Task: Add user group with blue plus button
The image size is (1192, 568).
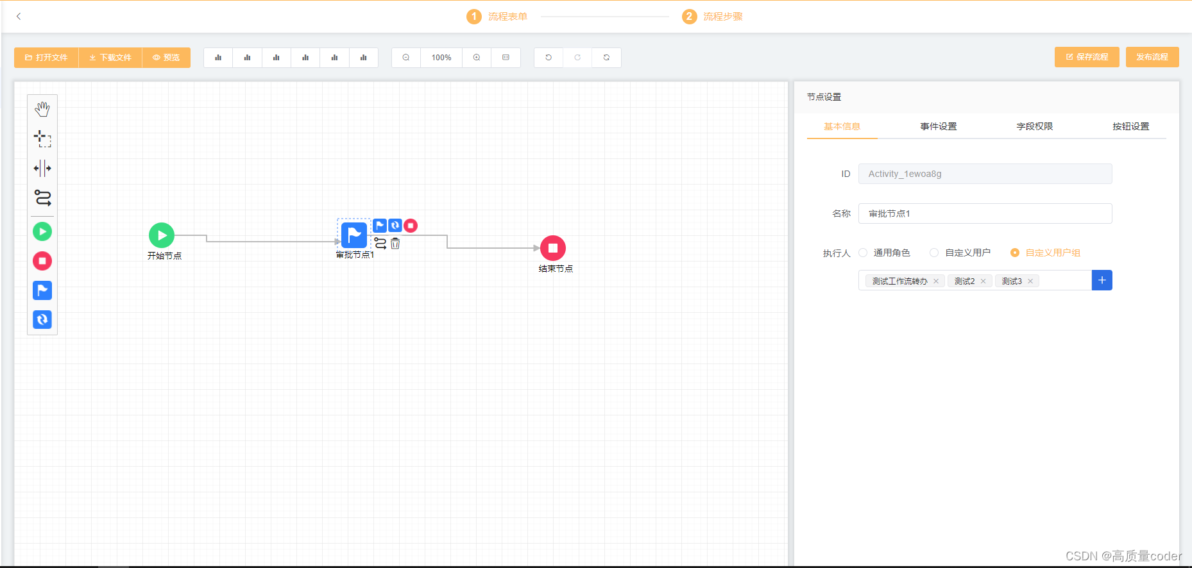Action: (1102, 280)
